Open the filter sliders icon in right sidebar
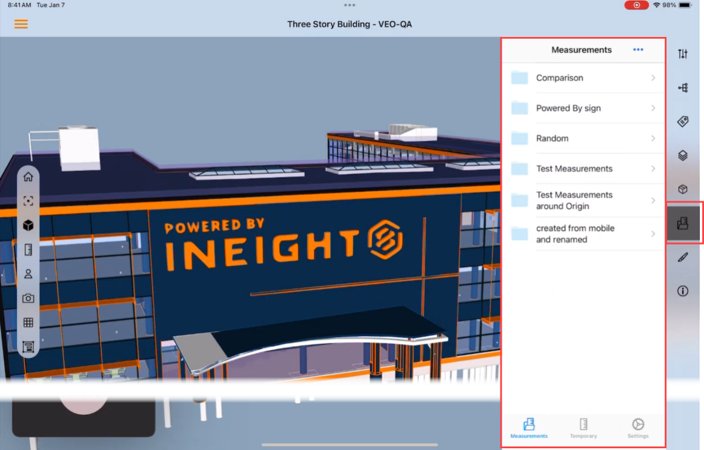The width and height of the screenshot is (704, 450). point(683,54)
